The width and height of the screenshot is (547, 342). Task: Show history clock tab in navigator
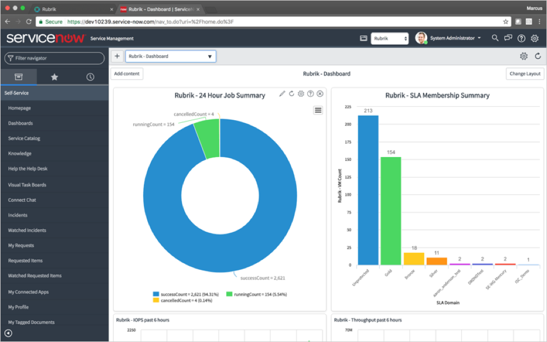(90, 77)
